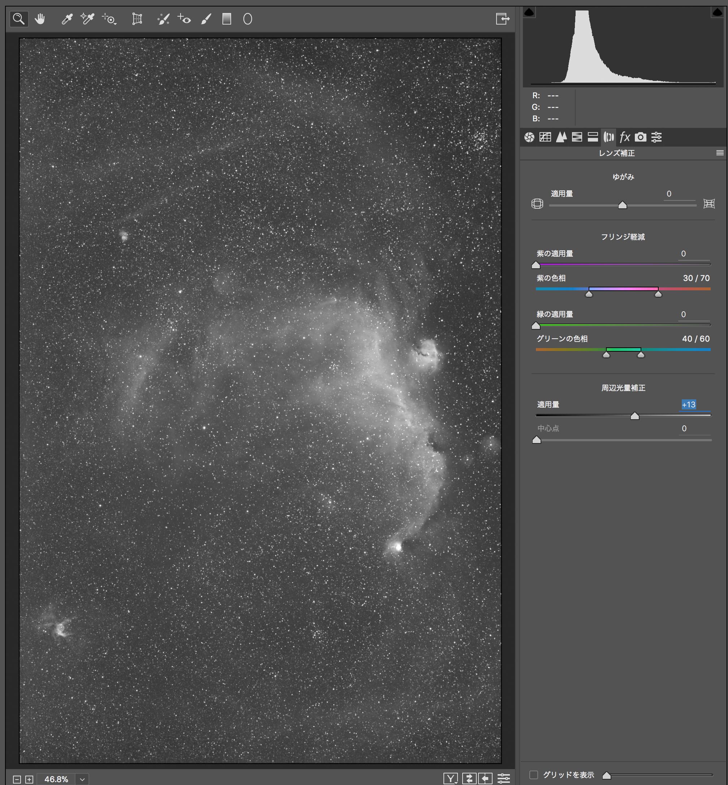The image size is (728, 785).
Task: Select the Red Eye Removal tool
Action: click(184, 18)
